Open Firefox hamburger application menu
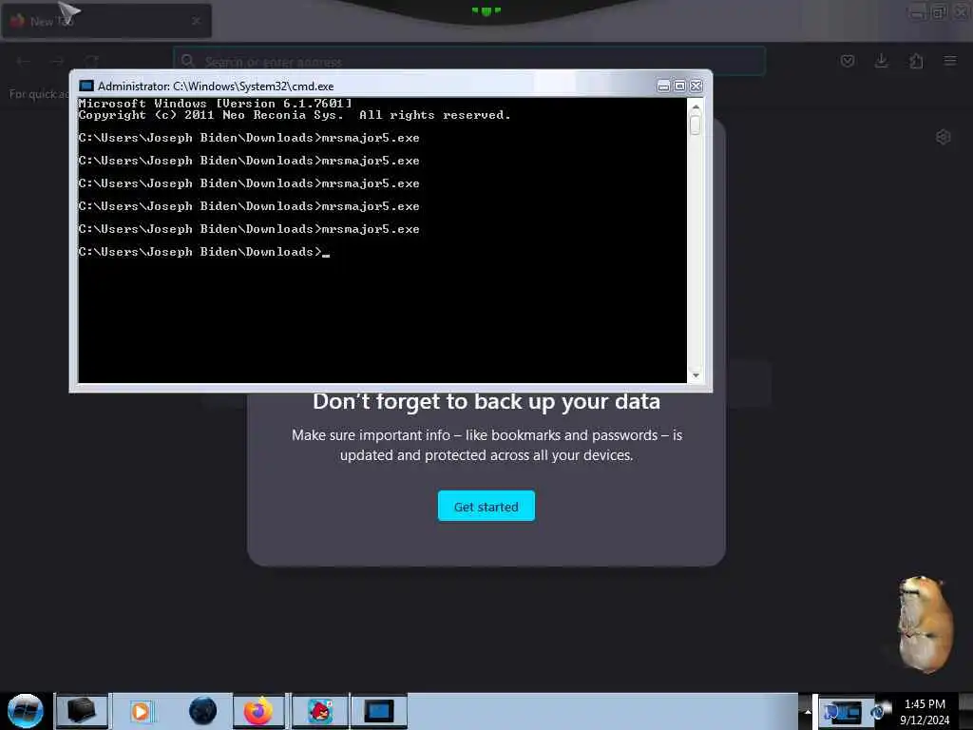 [x=950, y=61]
